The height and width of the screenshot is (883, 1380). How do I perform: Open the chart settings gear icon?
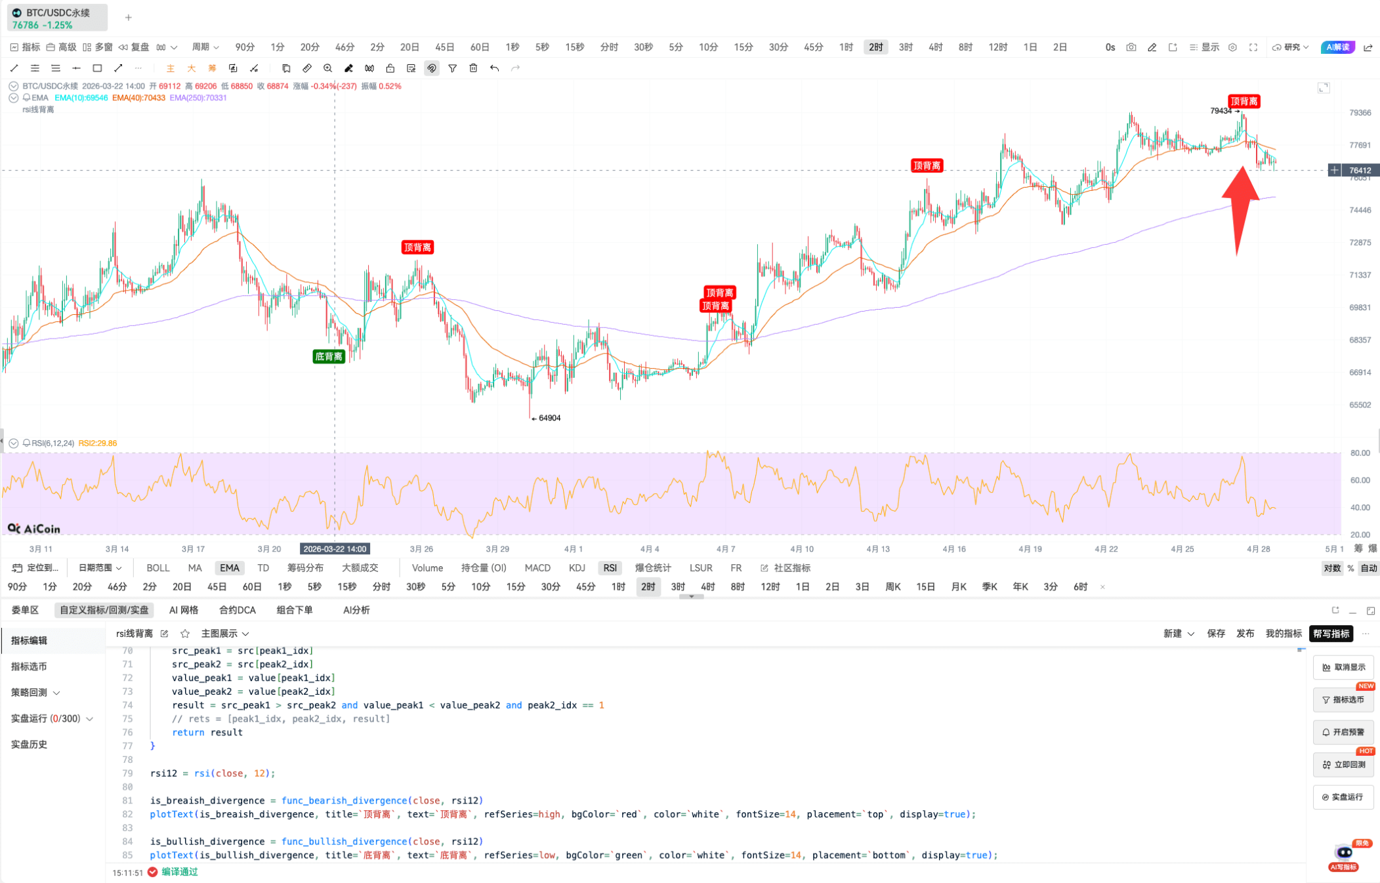point(1232,47)
